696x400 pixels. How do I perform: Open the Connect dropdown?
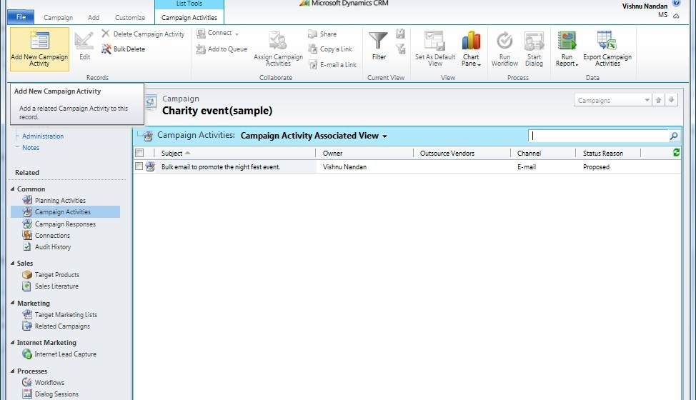(x=217, y=34)
